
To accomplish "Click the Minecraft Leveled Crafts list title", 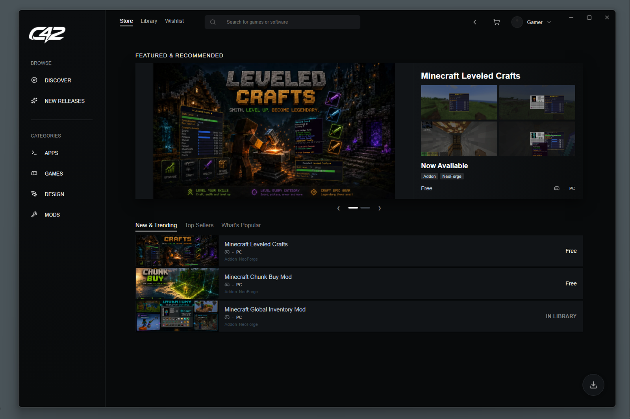I will pyautogui.click(x=256, y=244).
